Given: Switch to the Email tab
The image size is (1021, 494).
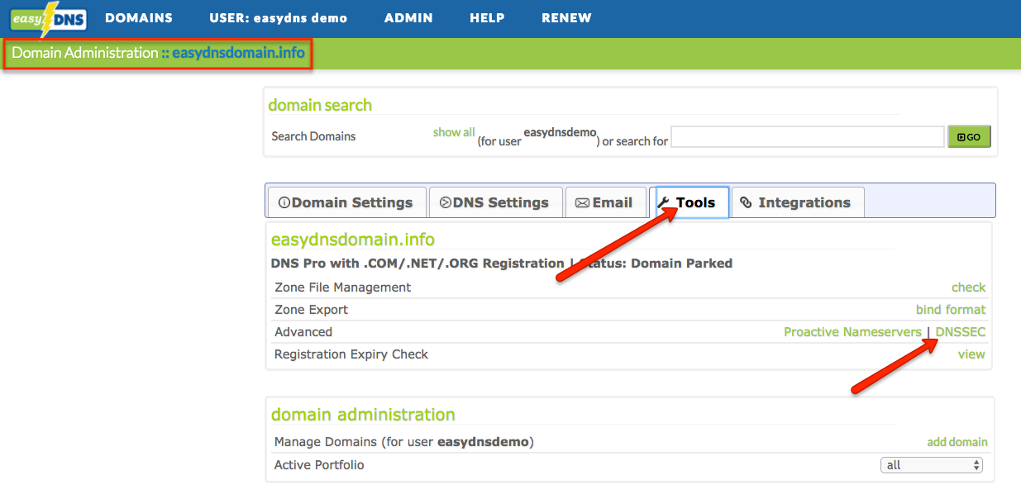Looking at the screenshot, I should coord(605,202).
